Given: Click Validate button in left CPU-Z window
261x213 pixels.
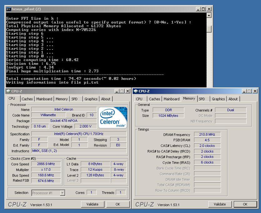Looking at the screenshot, I should [x=93, y=204].
